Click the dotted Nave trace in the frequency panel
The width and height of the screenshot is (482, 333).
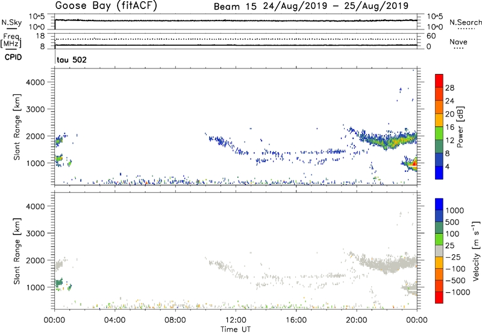point(236,39)
